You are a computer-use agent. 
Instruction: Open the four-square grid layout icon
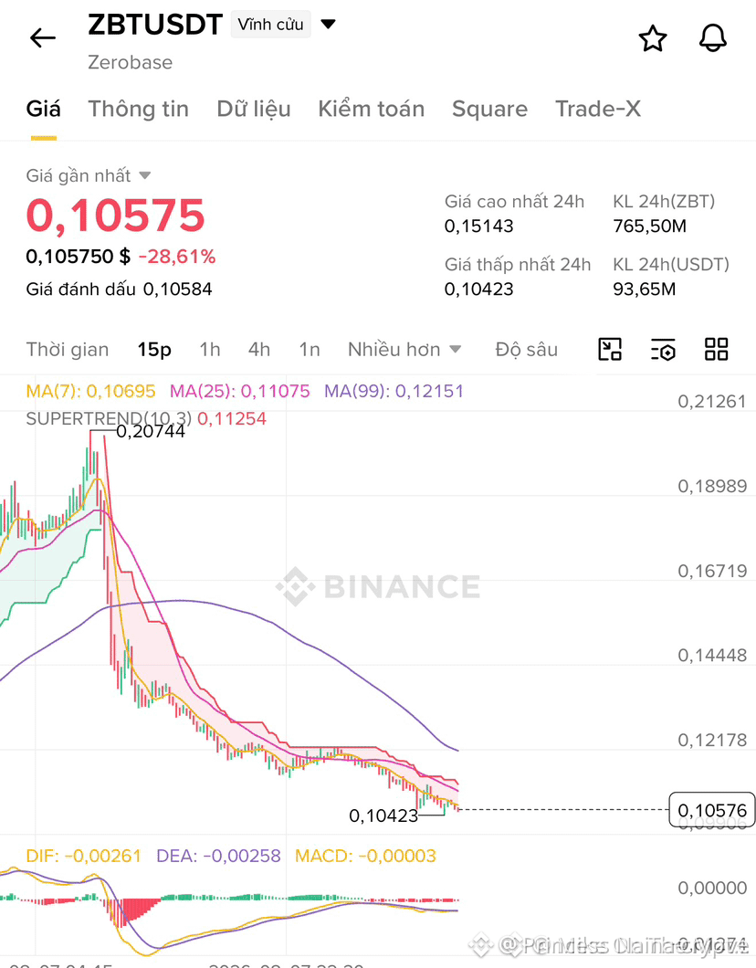(x=716, y=350)
